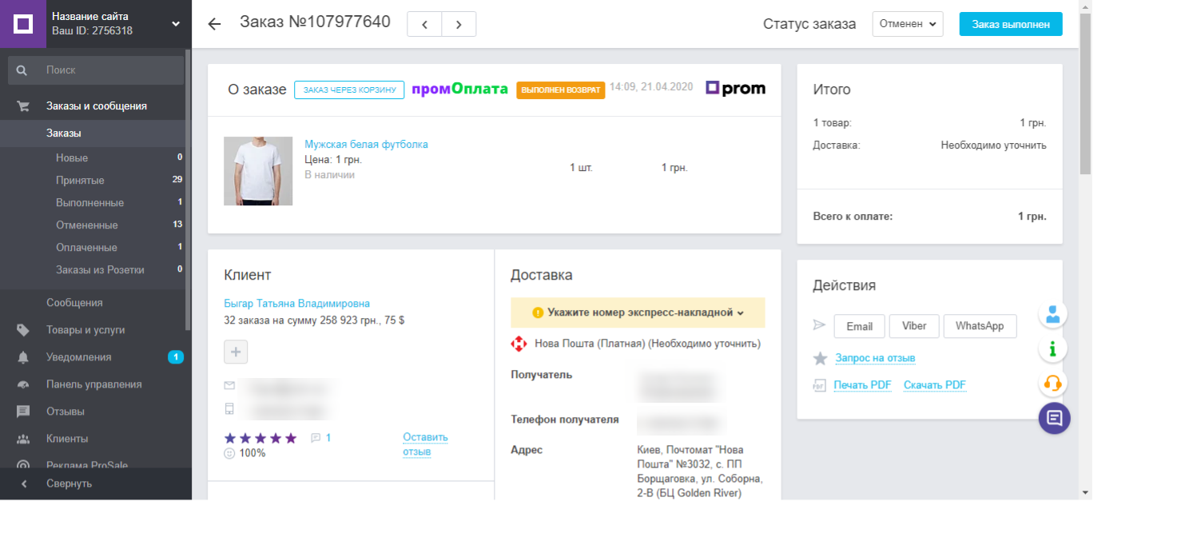The image size is (1185, 549).
Task: Click the clients people icon
Action: click(x=23, y=439)
